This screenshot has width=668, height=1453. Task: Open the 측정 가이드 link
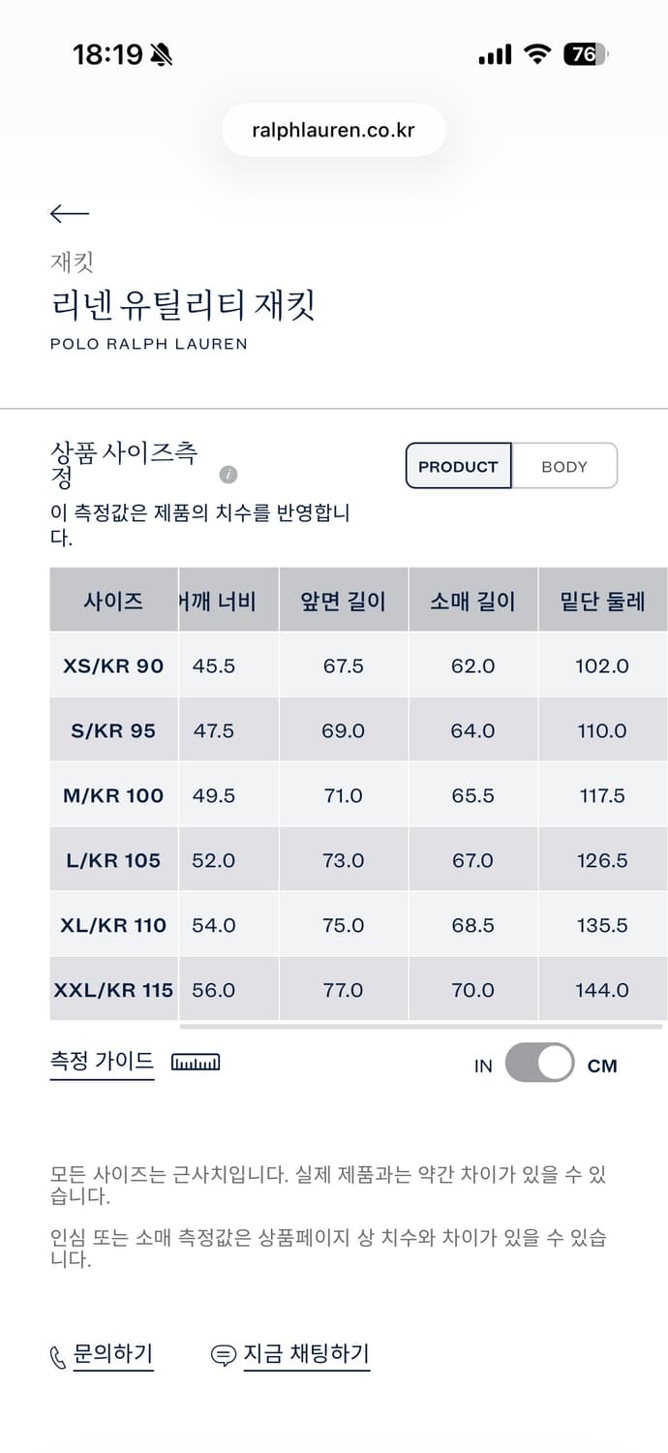pos(102,1061)
